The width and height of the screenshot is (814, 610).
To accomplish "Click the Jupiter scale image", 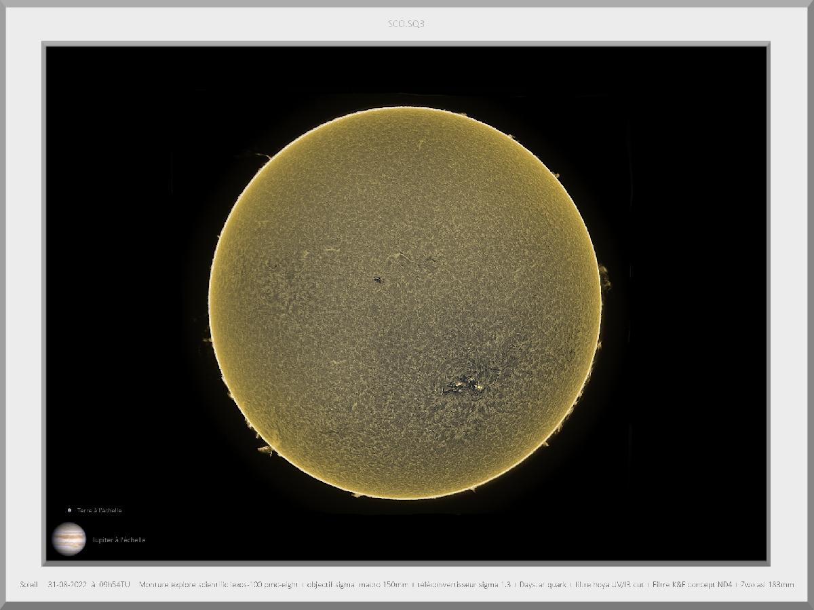I will (69, 539).
